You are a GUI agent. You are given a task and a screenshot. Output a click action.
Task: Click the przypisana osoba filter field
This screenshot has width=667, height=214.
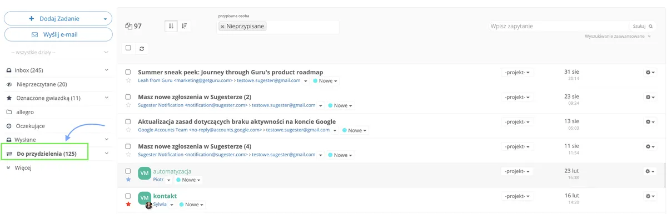(x=278, y=27)
